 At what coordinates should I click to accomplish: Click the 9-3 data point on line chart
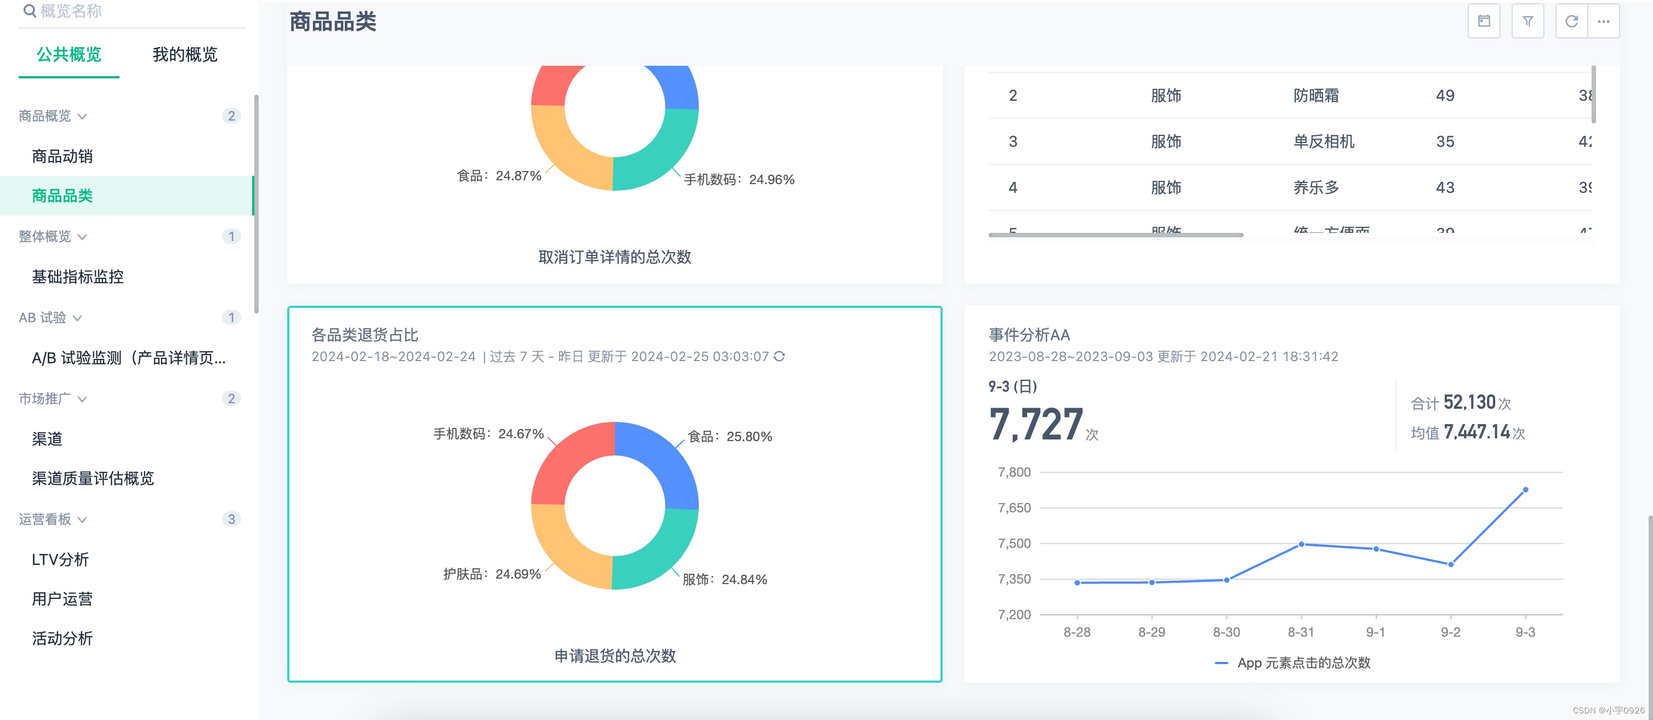coord(1525,490)
